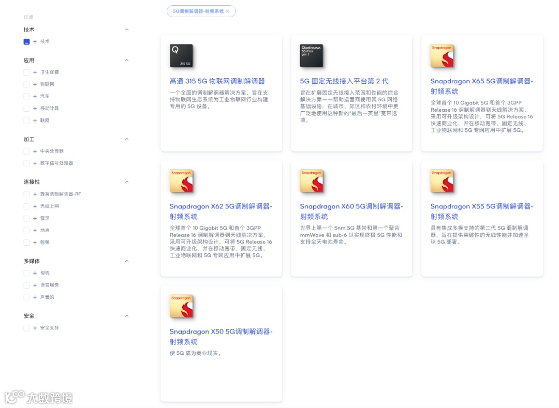This screenshot has width=559, height=408.
Task: Open the Snapdragon X65 card logo image
Action: click(x=442, y=55)
